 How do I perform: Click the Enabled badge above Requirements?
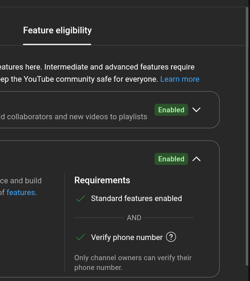coord(171,159)
